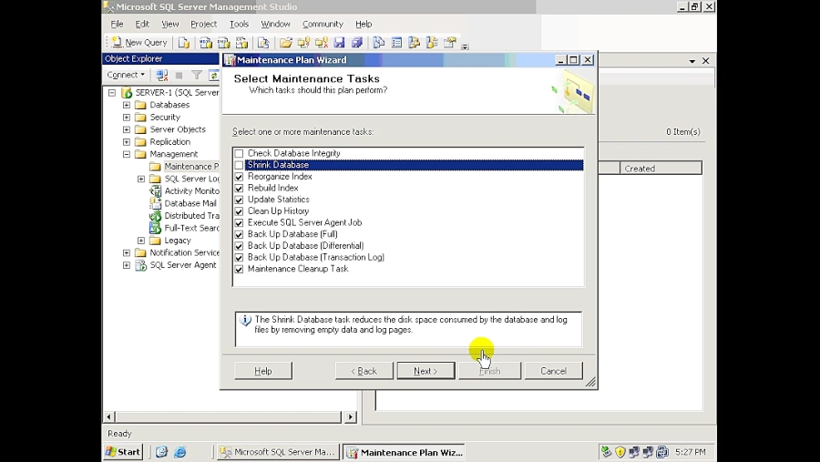The image size is (820, 462).
Task: Collapse the SERVER-1 root node
Action: pos(112,93)
